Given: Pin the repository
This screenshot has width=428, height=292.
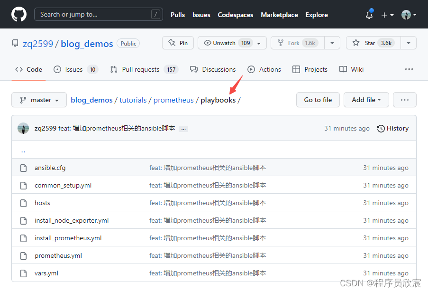Looking at the screenshot, I should [x=178, y=43].
